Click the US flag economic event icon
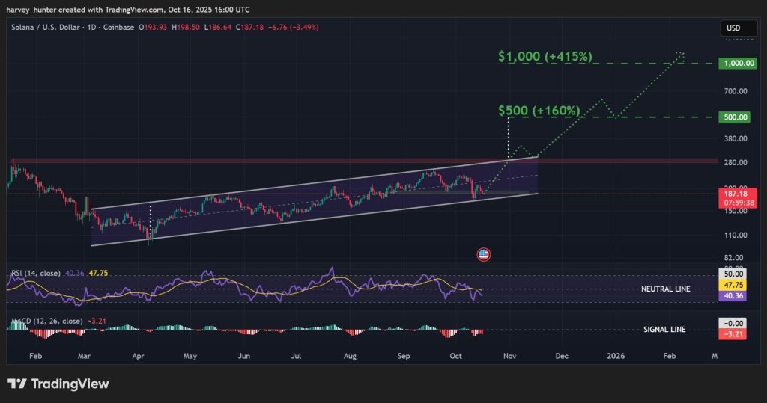The width and height of the screenshot is (767, 403). tap(484, 255)
